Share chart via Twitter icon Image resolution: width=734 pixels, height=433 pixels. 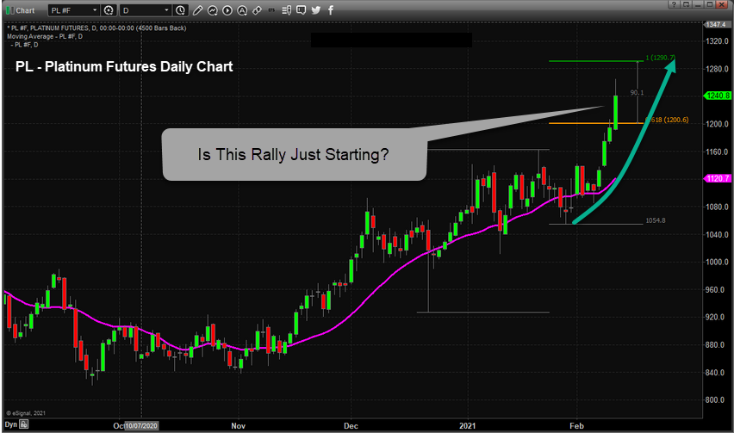click(x=316, y=10)
